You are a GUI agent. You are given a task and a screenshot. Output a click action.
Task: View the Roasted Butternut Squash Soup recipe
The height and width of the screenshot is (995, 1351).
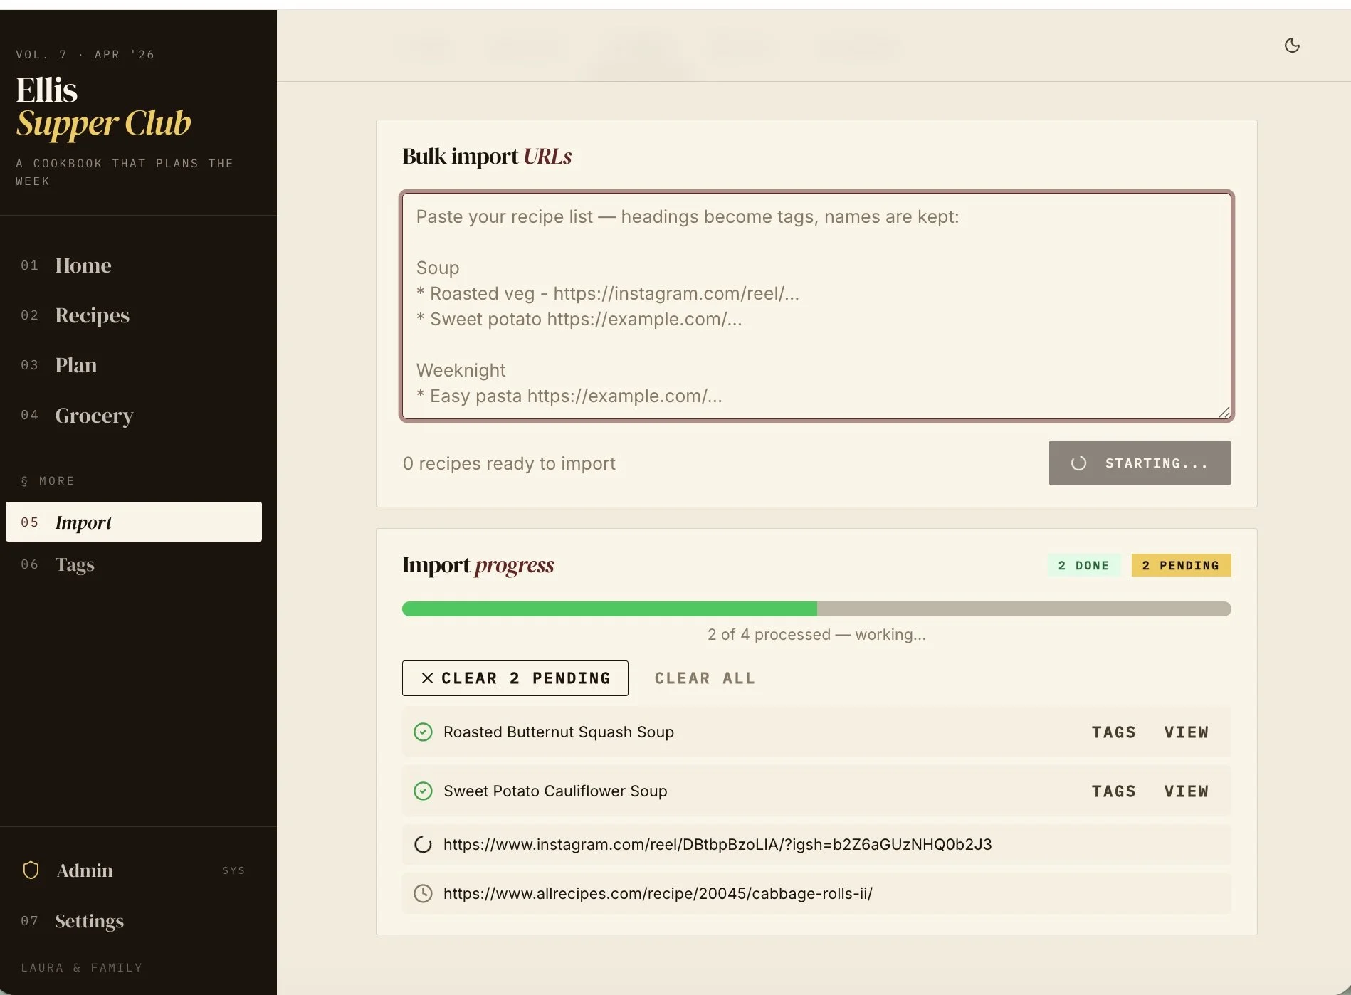point(1186,732)
